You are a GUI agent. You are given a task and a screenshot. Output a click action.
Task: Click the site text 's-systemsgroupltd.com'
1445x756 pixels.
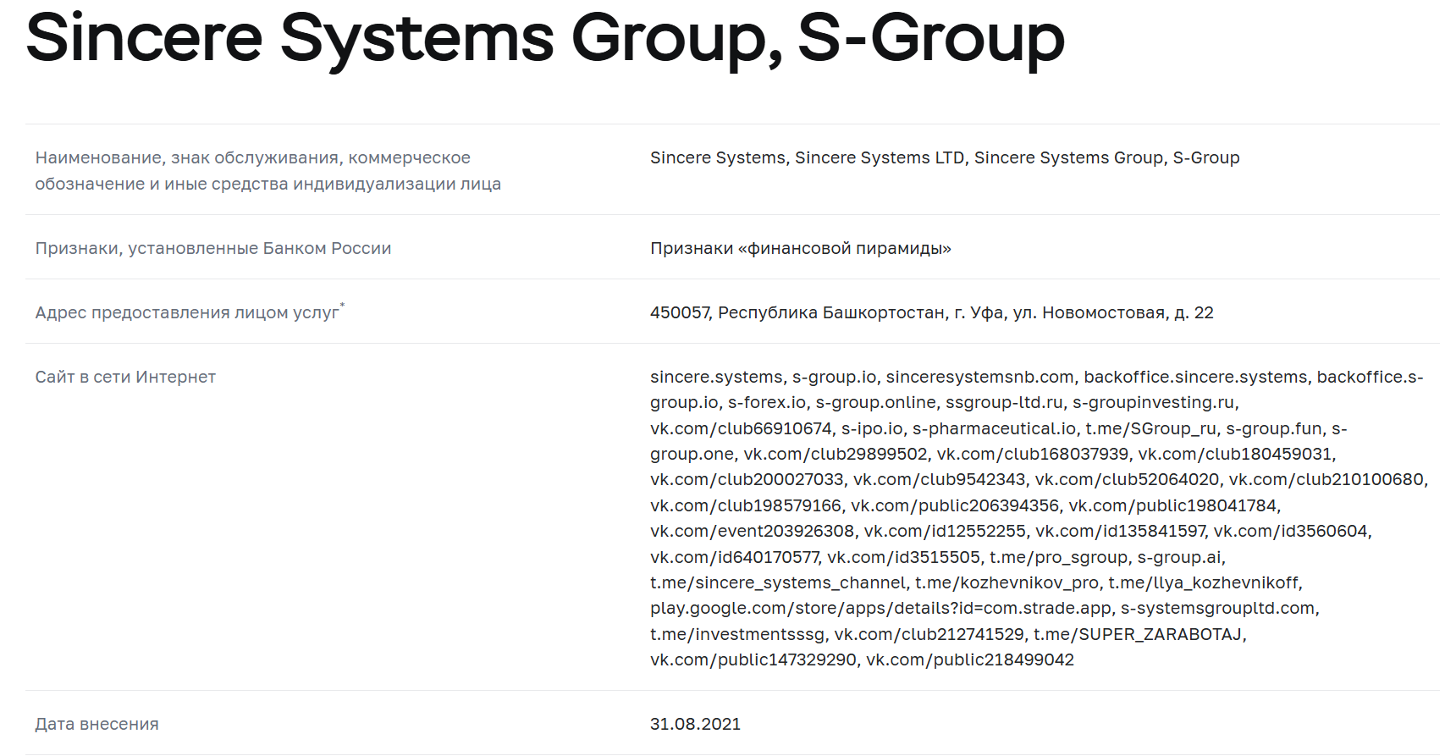[1217, 608]
